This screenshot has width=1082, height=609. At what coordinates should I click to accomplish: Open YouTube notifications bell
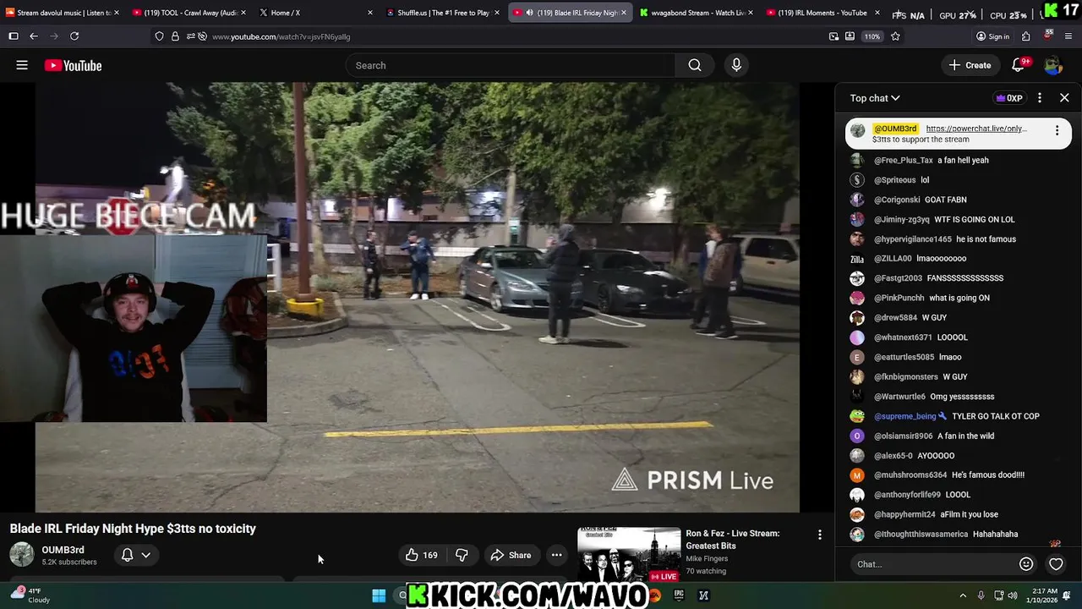point(1019,65)
